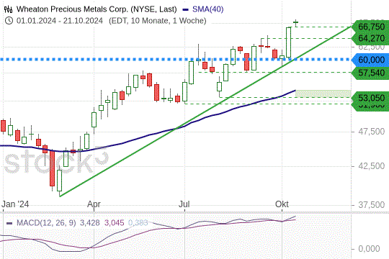Click the SMA(40) legend dash icon
The height and width of the screenshot is (259, 389).
(186, 9)
